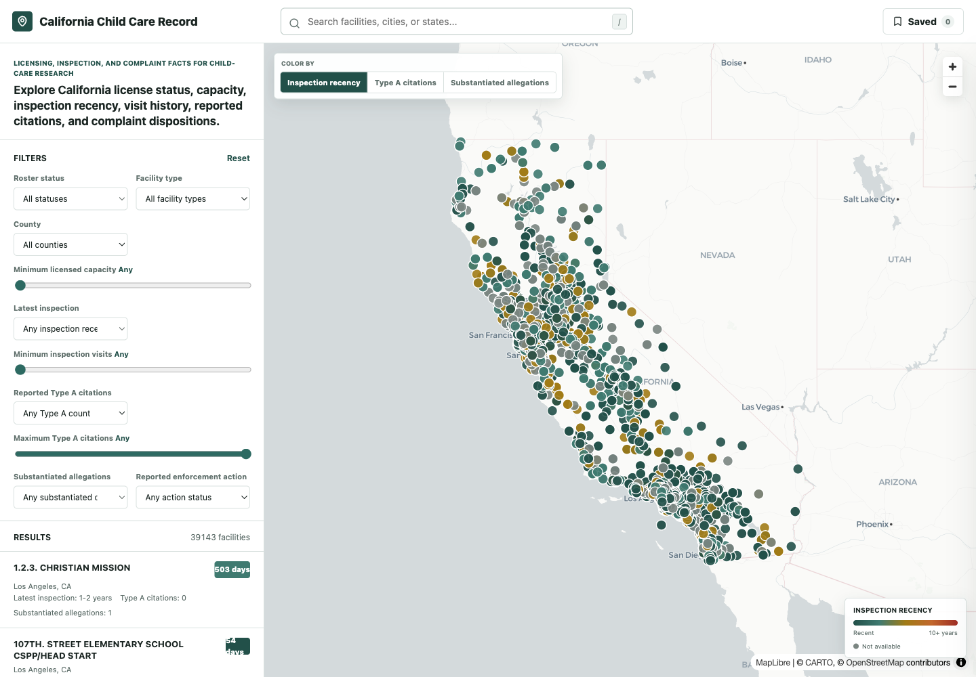Open the 107th Street Elementary School result

click(132, 653)
